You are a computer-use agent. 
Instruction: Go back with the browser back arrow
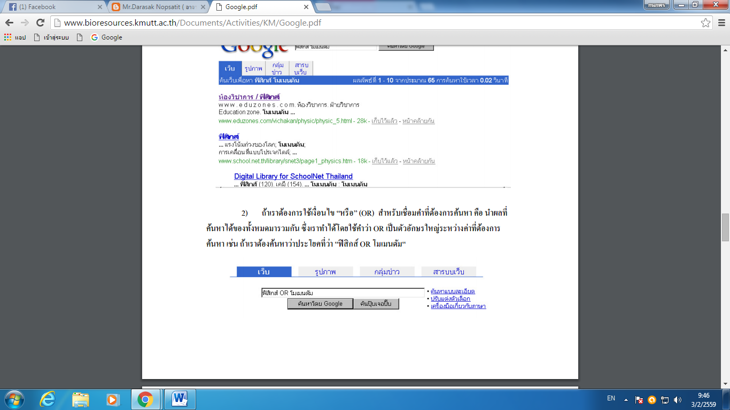tap(10, 23)
